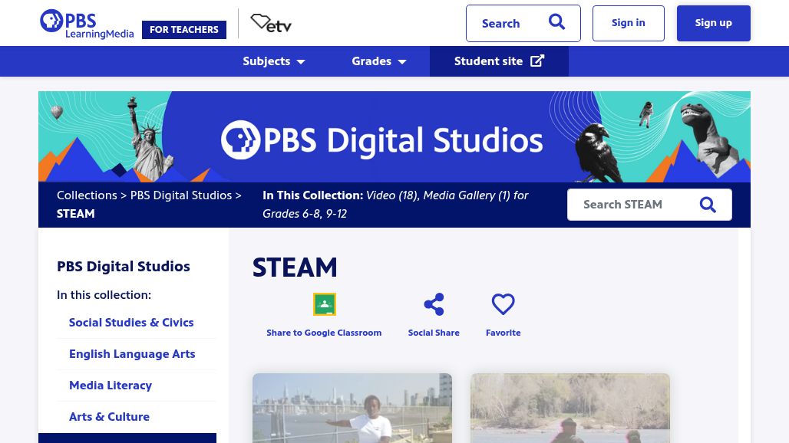This screenshot has height=443, width=789.
Task: Click the Social Share text label
Action: click(x=434, y=333)
